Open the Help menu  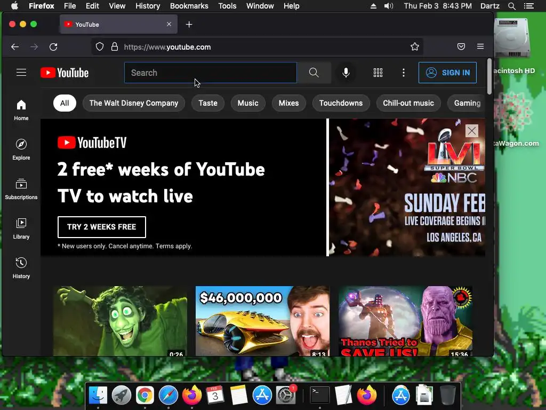pyautogui.click(x=292, y=6)
